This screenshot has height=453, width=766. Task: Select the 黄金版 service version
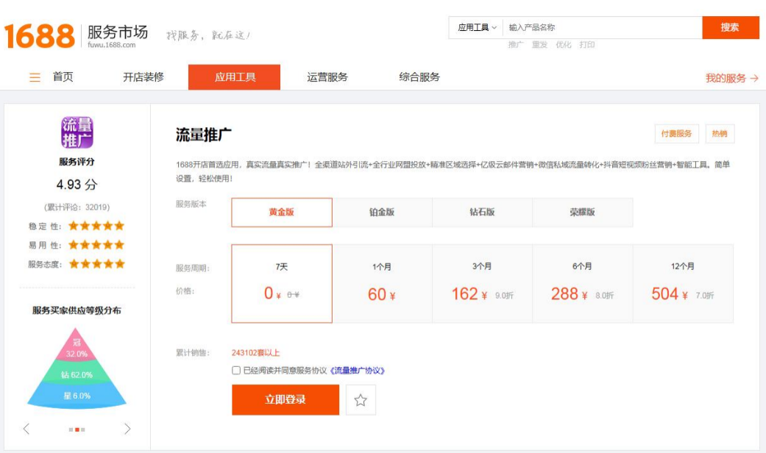pyautogui.click(x=282, y=213)
